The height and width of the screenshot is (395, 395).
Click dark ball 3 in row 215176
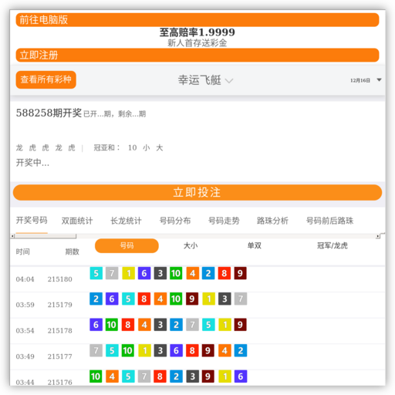(x=192, y=376)
